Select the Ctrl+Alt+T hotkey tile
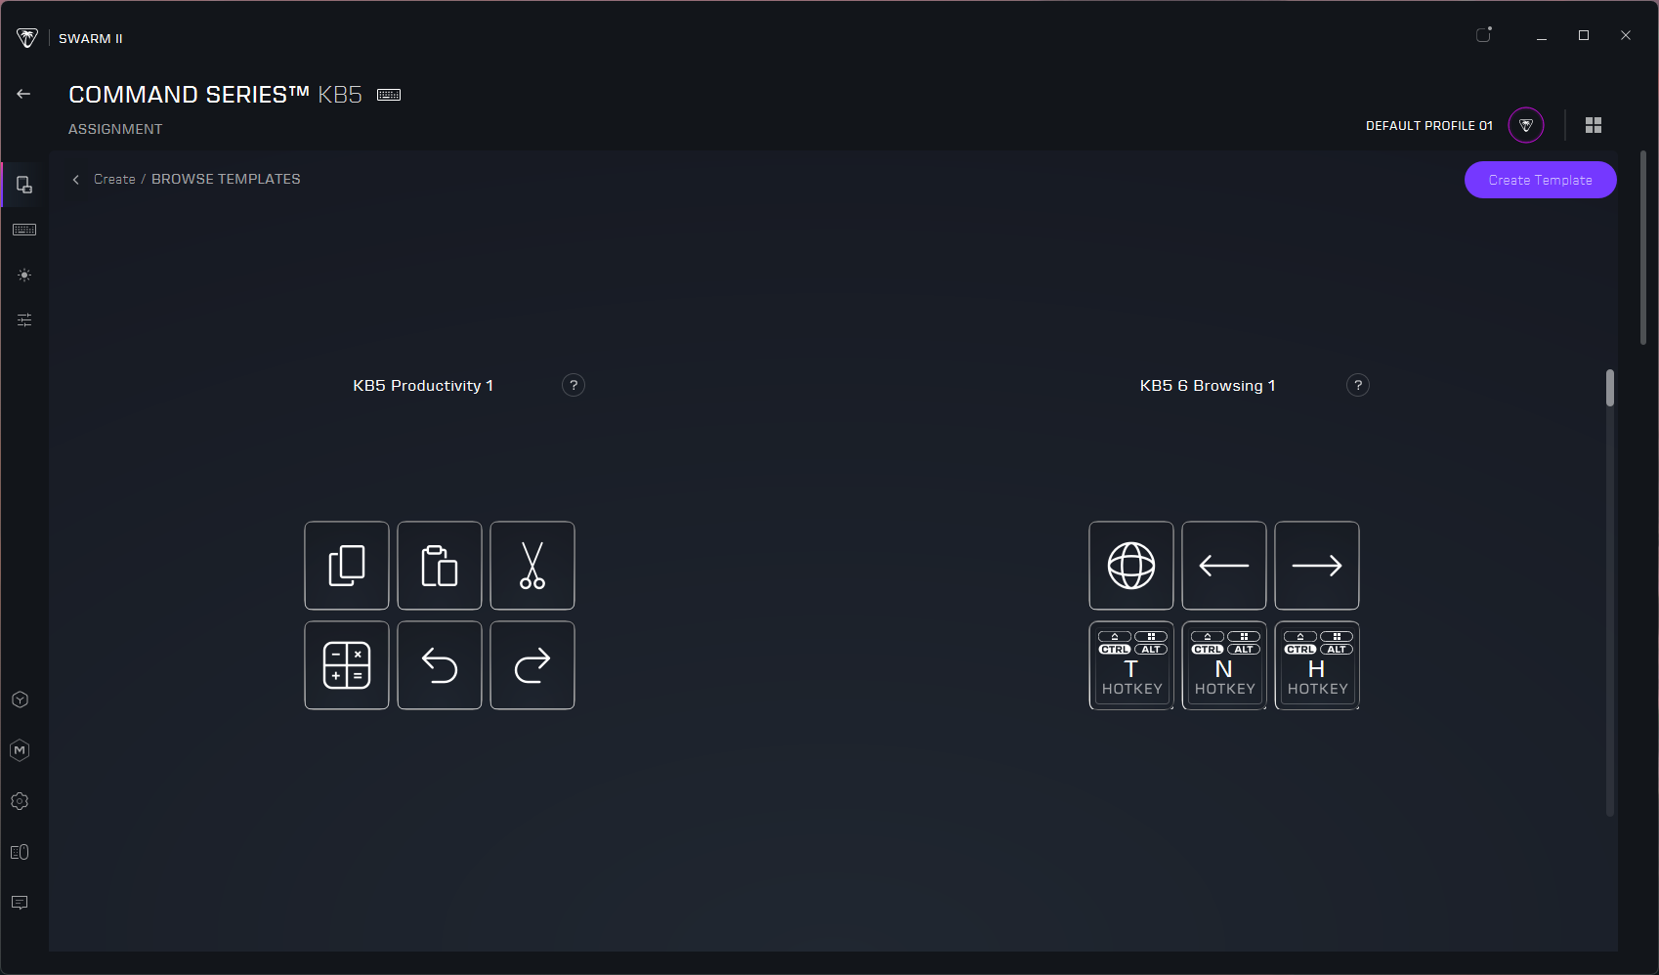The height and width of the screenshot is (975, 1659). pyautogui.click(x=1131, y=665)
